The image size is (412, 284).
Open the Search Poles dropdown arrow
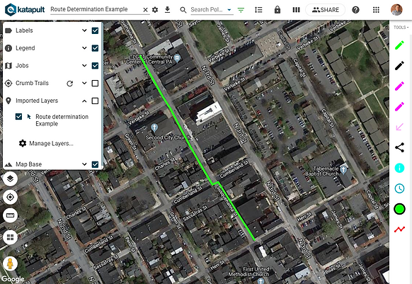coord(229,10)
